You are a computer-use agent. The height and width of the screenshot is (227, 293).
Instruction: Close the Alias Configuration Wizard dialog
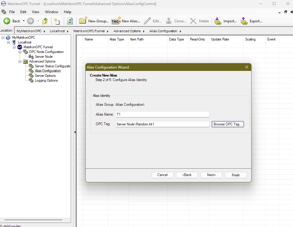pyautogui.click(x=247, y=67)
